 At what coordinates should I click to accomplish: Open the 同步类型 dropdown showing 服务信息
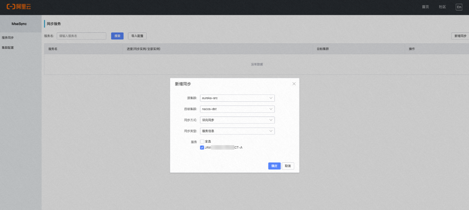coord(237,131)
